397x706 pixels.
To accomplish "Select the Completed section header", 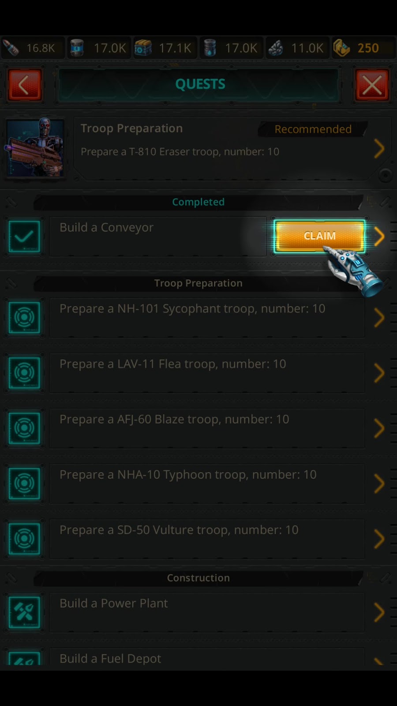I will pos(198,202).
